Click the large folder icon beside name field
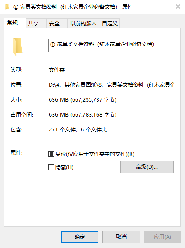Screen dimensions: 185x248 coord(18,47)
